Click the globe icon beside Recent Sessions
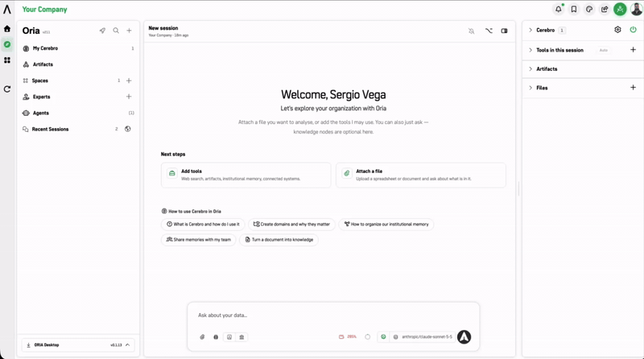The height and width of the screenshot is (359, 644). [128, 129]
